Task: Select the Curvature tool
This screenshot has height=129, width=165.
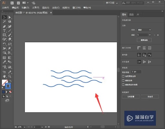Action: coord(10,26)
